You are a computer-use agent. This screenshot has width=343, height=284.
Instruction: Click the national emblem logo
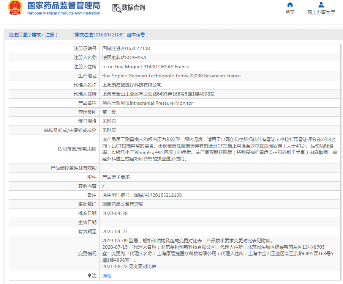(x=15, y=8)
